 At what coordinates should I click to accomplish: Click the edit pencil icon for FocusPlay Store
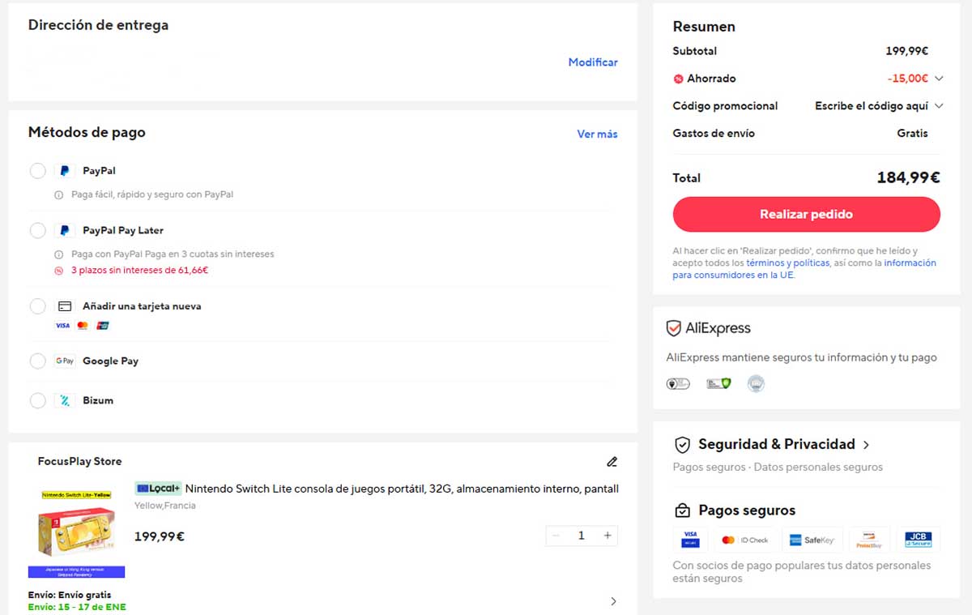tap(612, 462)
